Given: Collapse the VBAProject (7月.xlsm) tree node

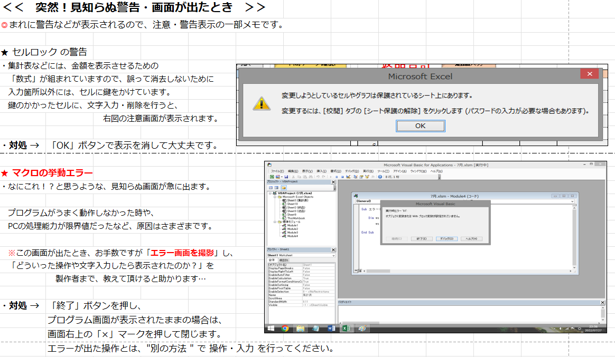Looking at the screenshot, I should click(271, 194).
